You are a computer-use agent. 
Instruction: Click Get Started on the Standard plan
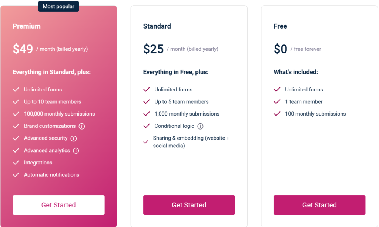point(189,205)
